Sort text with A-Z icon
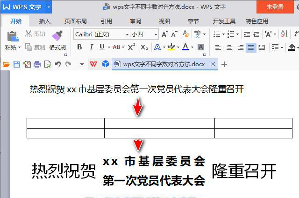The image size is (299, 198). point(284,34)
